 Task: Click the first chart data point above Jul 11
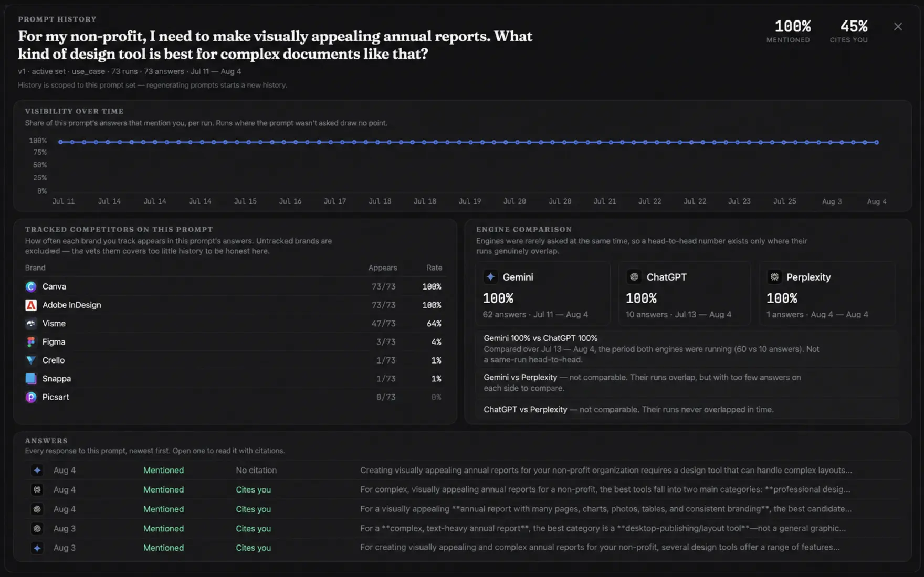[x=61, y=142]
